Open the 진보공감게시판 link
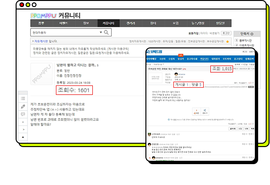 pos(196,41)
